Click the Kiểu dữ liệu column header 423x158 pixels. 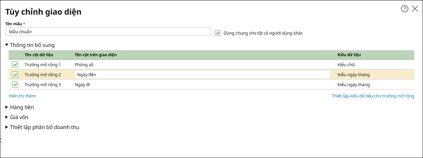point(349,55)
